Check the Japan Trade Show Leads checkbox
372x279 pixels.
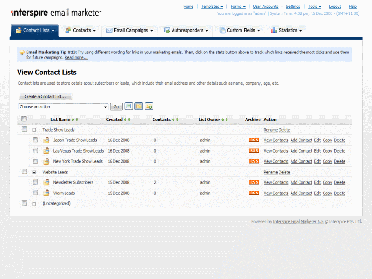[x=35, y=140]
